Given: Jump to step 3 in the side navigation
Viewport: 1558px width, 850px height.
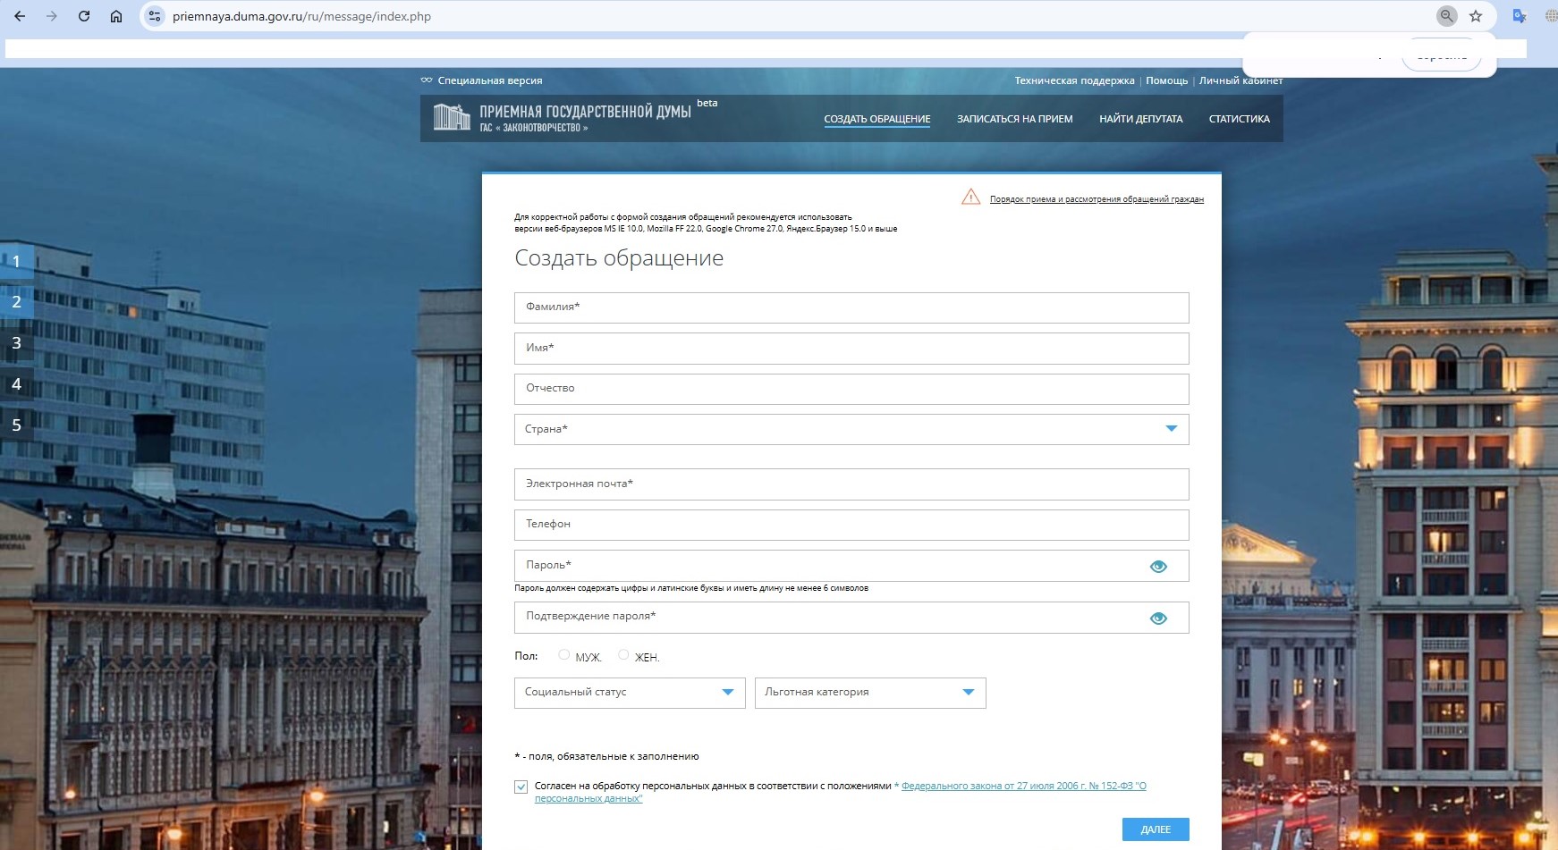Looking at the screenshot, I should [x=17, y=343].
